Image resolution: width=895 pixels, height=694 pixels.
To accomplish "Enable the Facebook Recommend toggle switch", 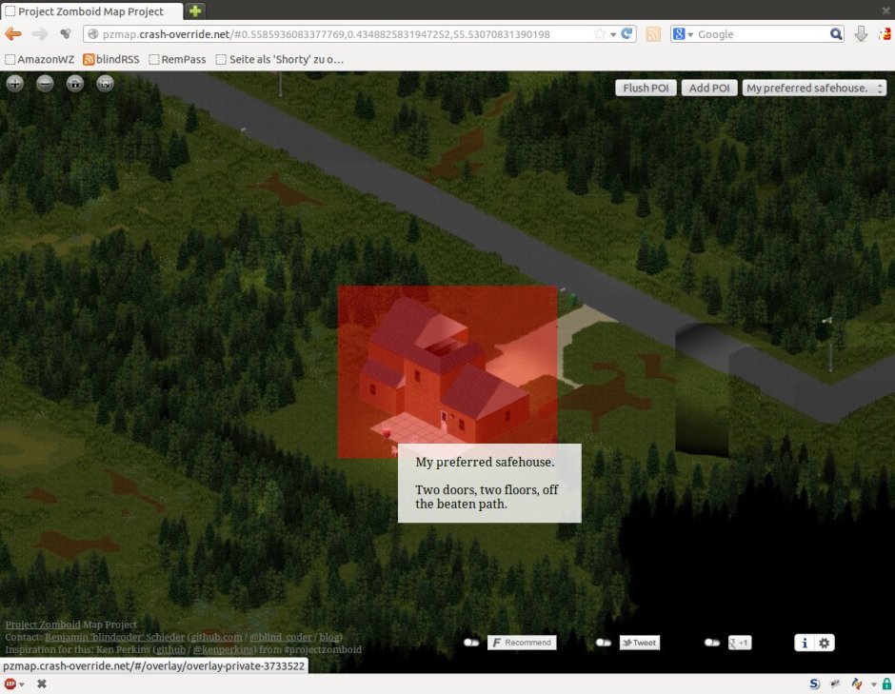I will point(471,643).
